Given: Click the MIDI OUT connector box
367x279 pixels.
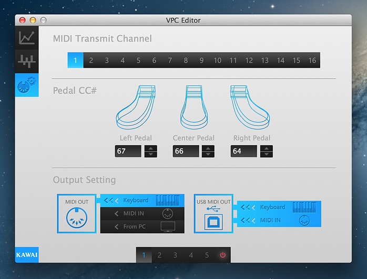Looking at the screenshot, I should 77,213.
